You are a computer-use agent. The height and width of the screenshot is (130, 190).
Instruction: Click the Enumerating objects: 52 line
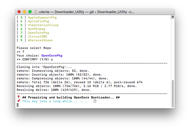click(x=53, y=71)
